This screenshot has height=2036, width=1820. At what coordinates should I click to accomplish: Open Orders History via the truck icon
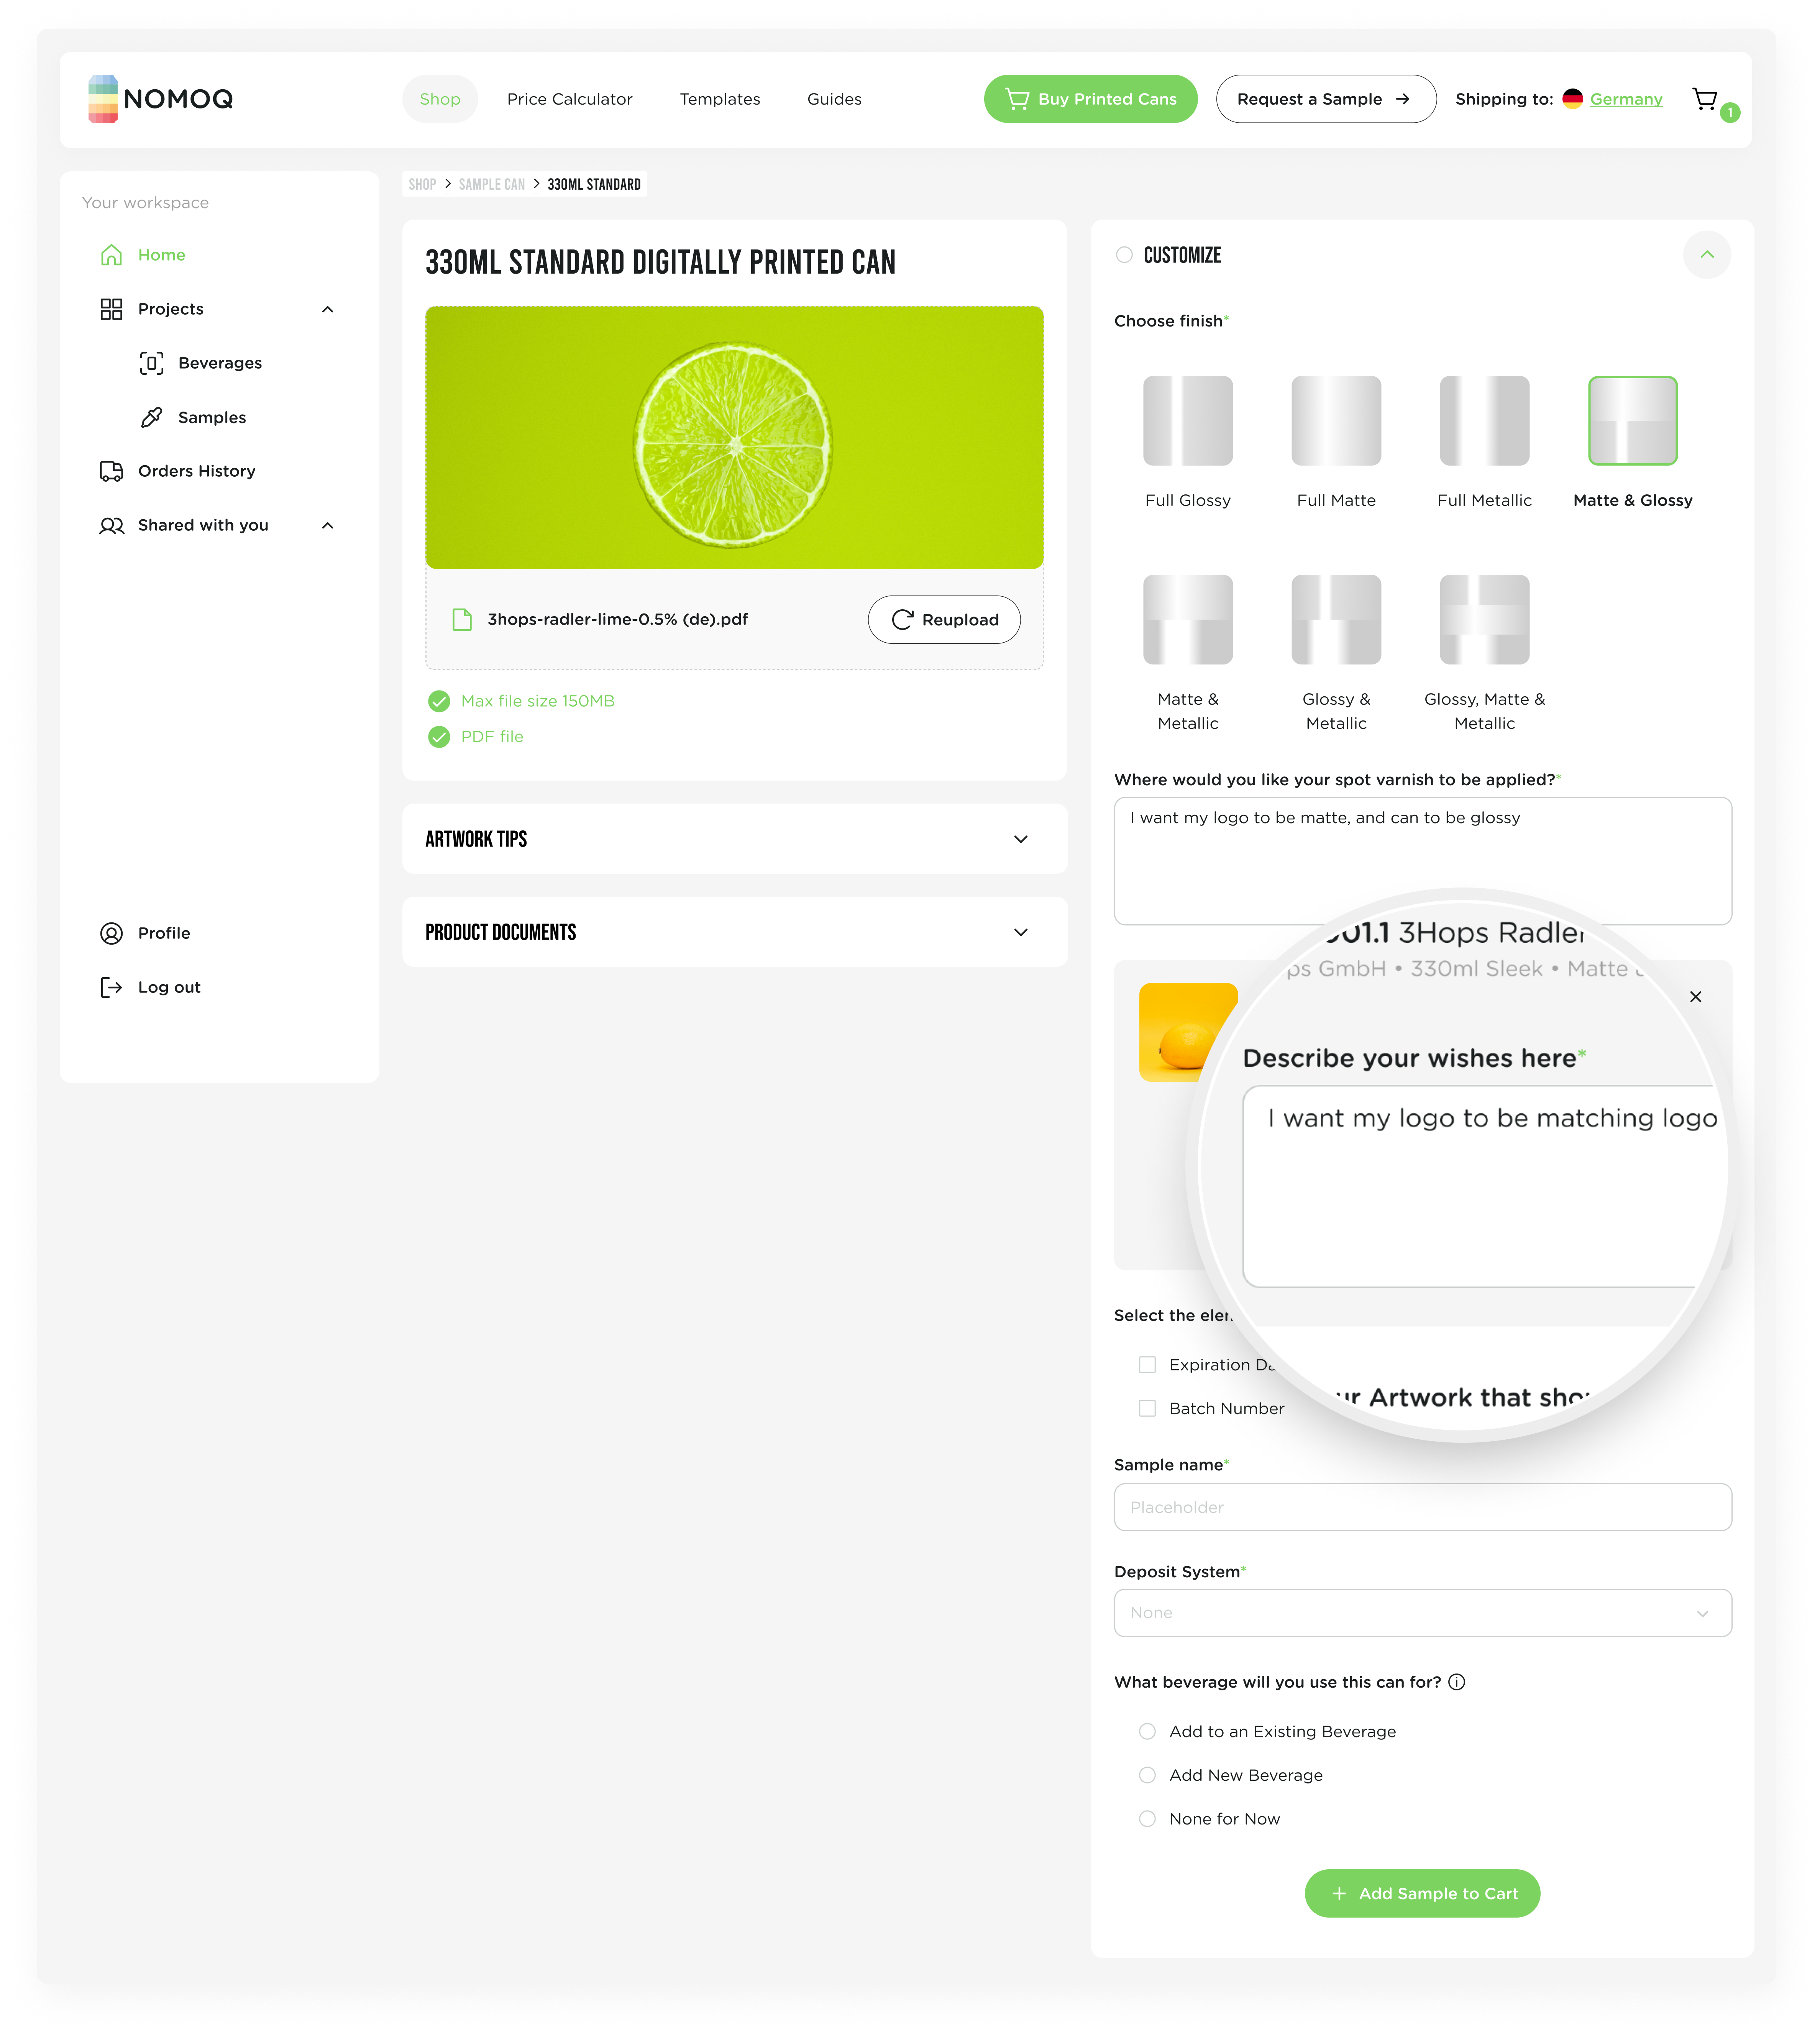tap(111, 471)
